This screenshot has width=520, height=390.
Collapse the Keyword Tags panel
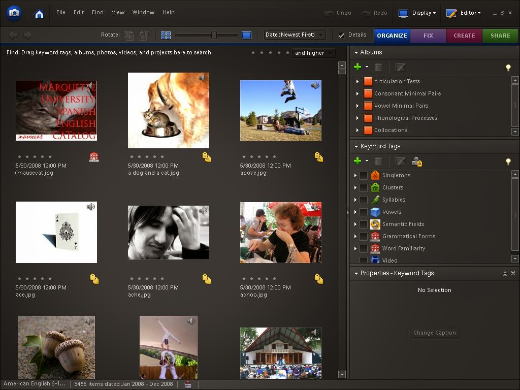(355, 146)
